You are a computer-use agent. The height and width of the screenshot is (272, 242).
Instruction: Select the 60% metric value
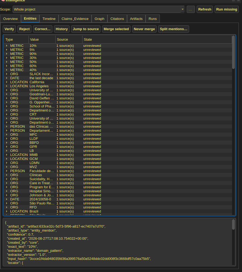pos(33,66)
